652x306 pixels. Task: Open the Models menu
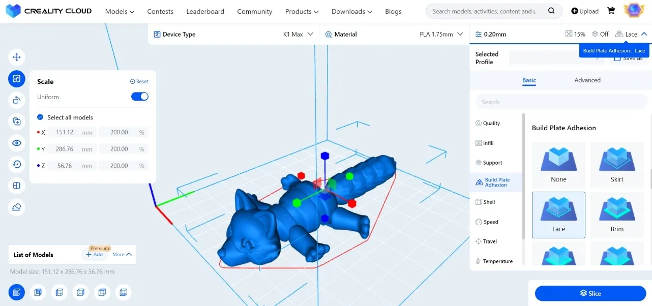pos(120,11)
